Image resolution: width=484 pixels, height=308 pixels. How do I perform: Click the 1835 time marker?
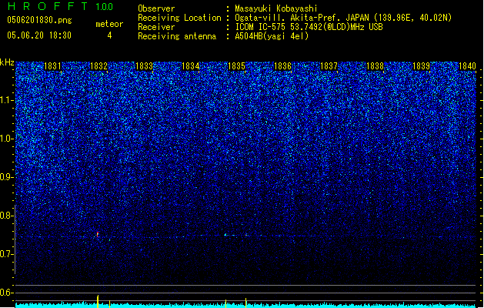236,66
